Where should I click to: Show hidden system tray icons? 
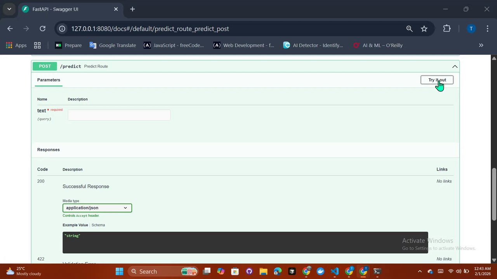419,271
